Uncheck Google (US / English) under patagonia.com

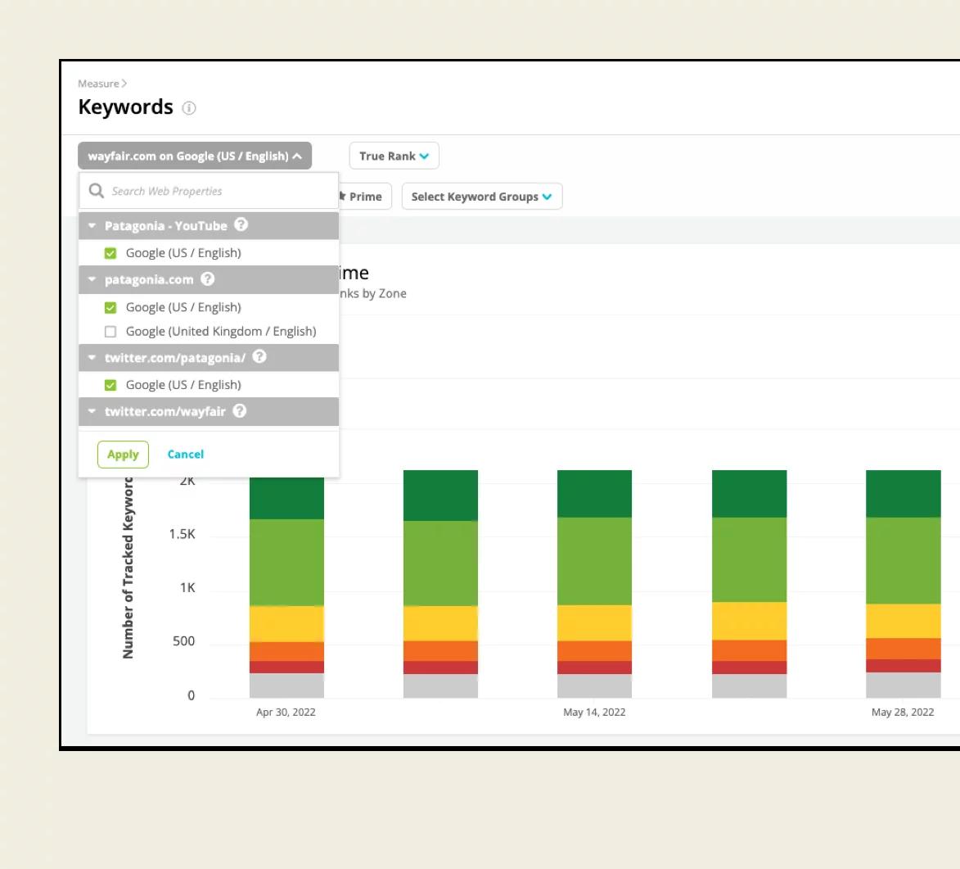[110, 307]
